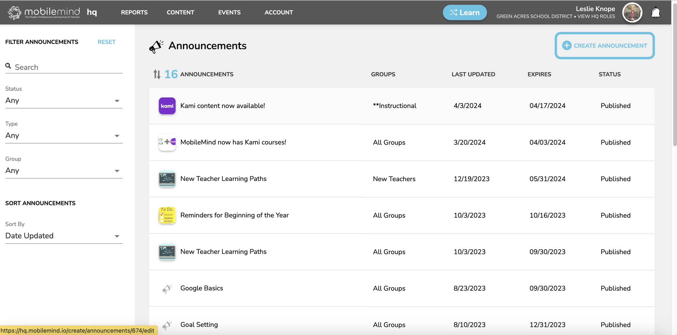Click the notification bell icon

tap(655, 13)
